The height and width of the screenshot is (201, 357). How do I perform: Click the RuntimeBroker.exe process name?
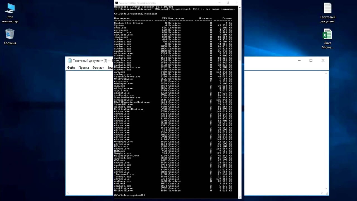pos(127,97)
